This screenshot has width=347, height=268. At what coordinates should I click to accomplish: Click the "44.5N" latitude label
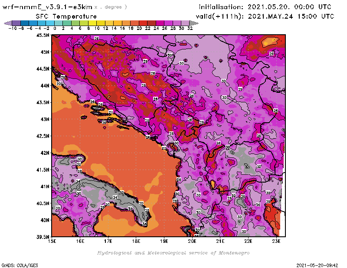[x=43, y=69]
